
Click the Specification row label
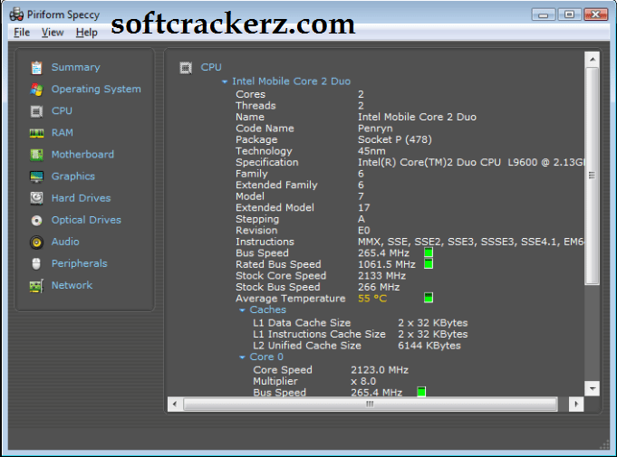pyautogui.click(x=267, y=163)
